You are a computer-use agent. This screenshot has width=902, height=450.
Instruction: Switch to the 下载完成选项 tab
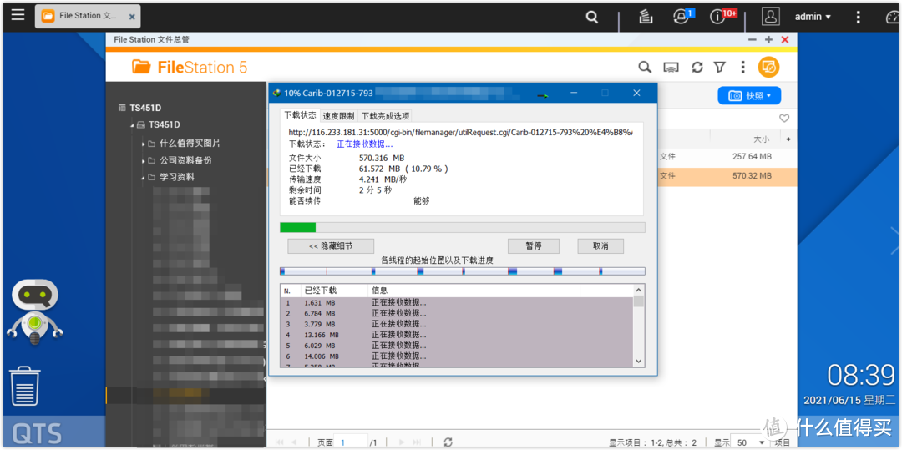385,115
